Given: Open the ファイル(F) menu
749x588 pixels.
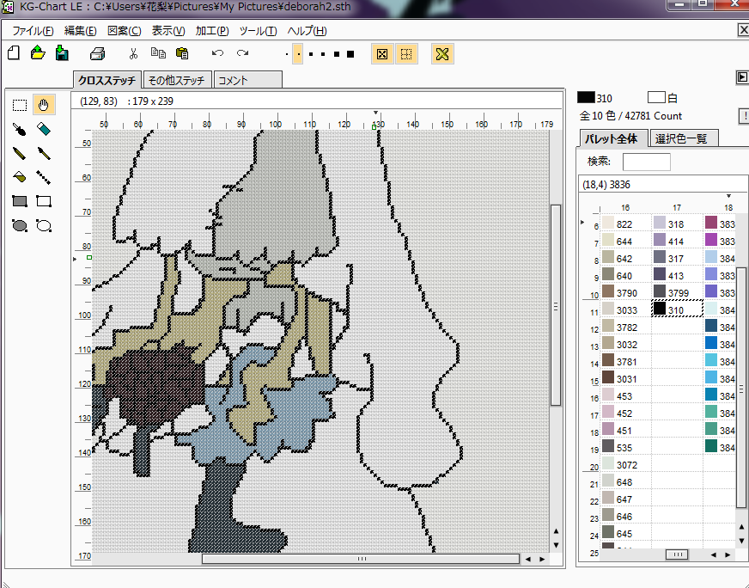Looking at the screenshot, I should (x=33, y=31).
